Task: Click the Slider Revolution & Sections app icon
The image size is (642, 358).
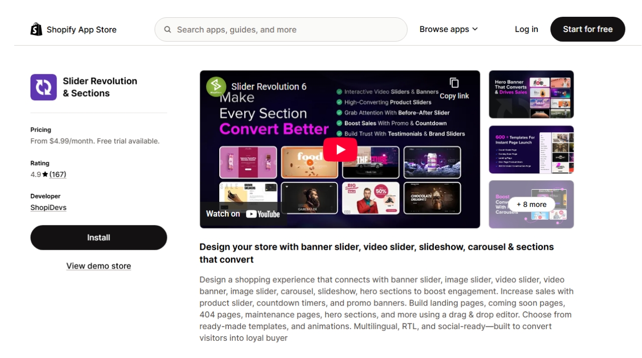Action: pyautogui.click(x=43, y=87)
